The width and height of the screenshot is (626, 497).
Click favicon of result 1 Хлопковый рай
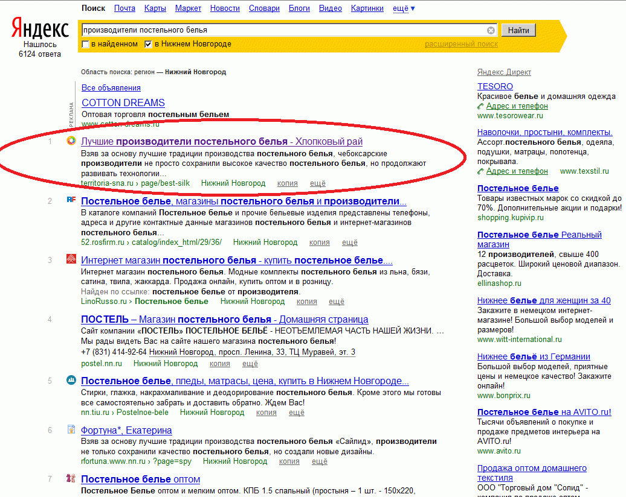(x=71, y=141)
